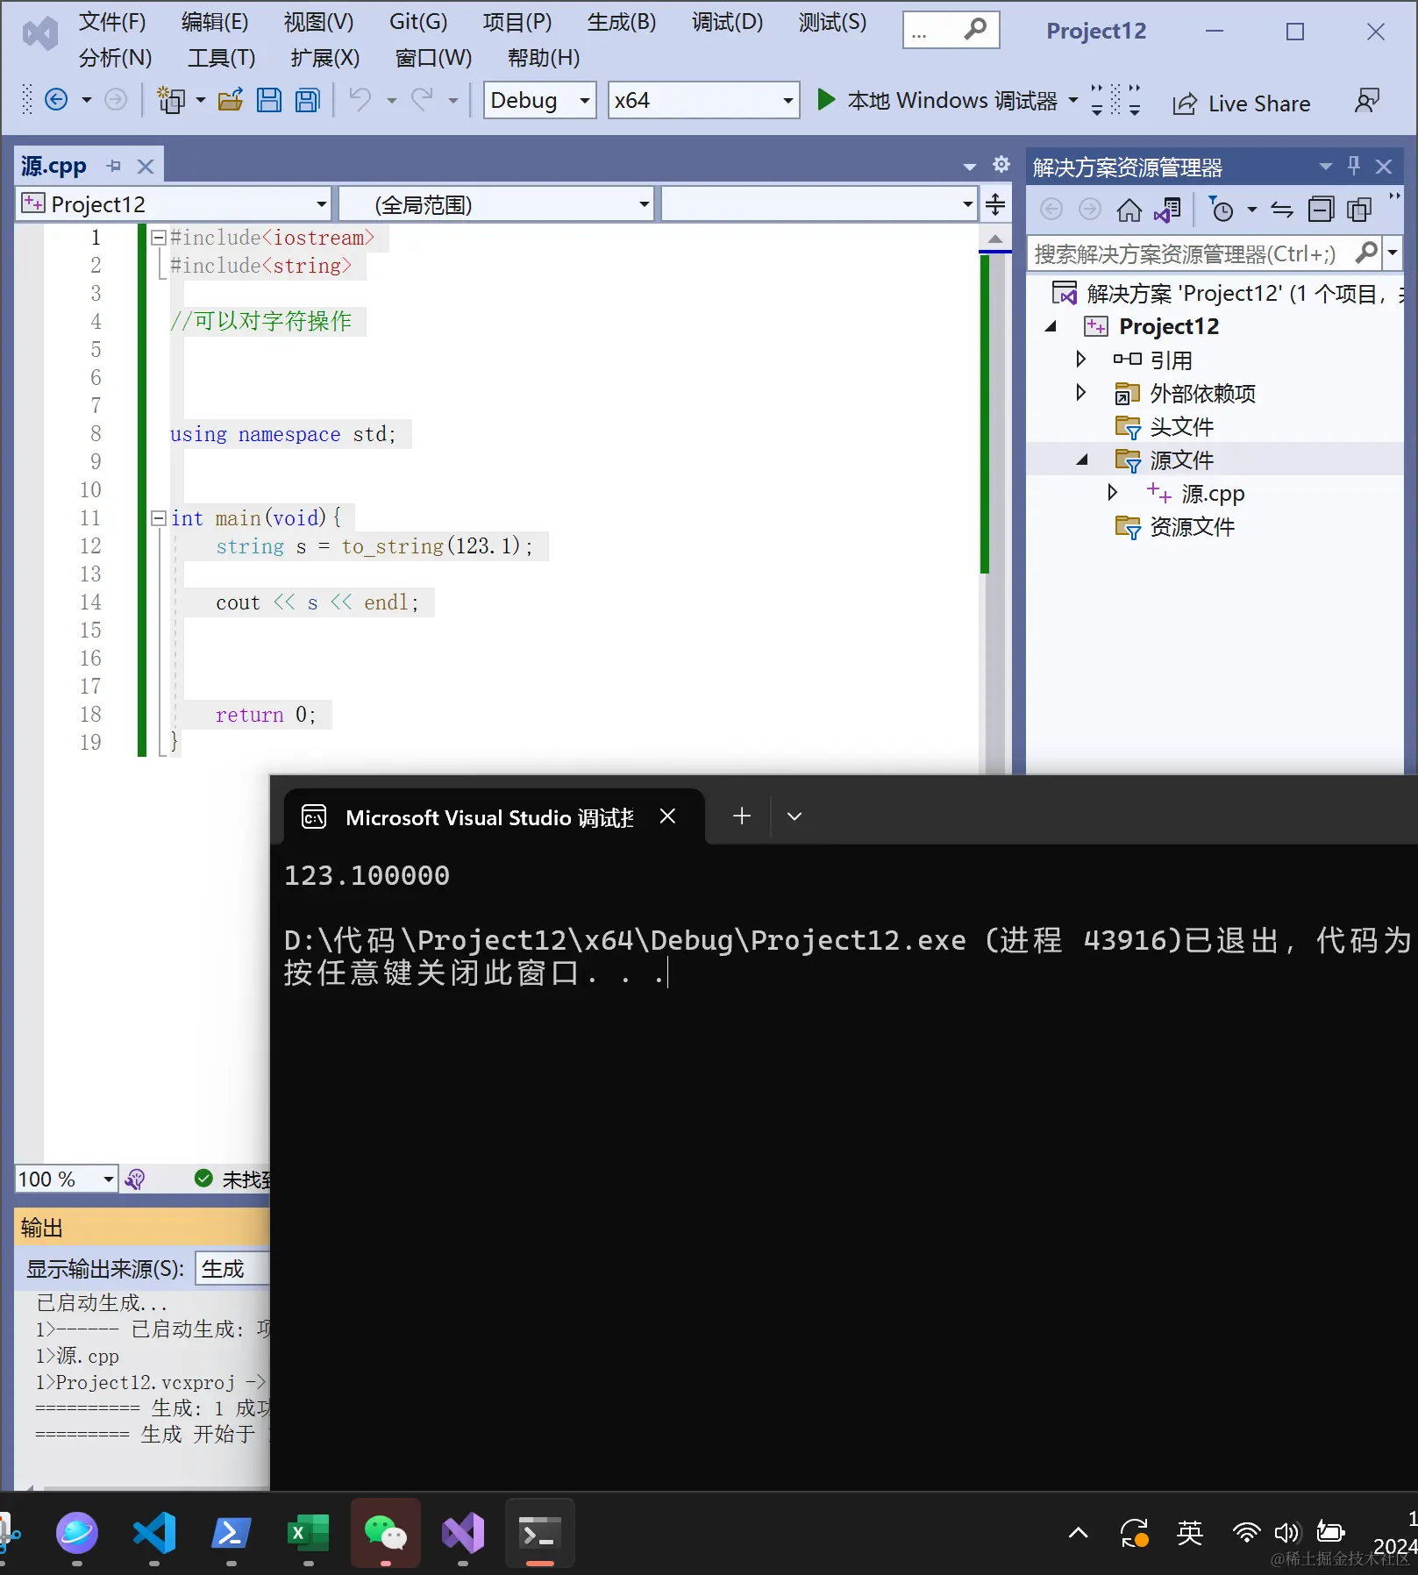Viewport: 1418px width, 1575px height.
Task: Open the terminal tab dropdown chevron
Action: coord(795,816)
